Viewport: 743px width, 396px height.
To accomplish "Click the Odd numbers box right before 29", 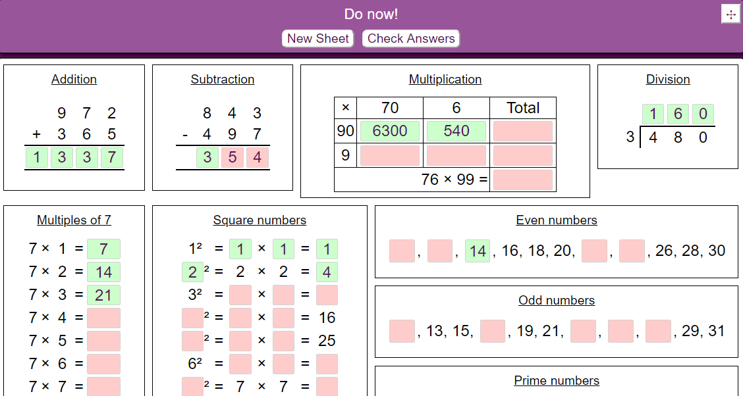I will pyautogui.click(x=659, y=331).
